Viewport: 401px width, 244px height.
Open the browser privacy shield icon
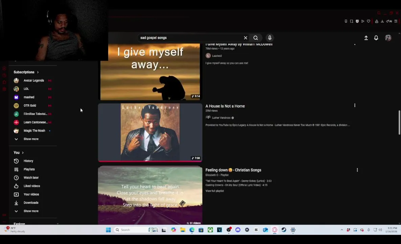click(357, 21)
